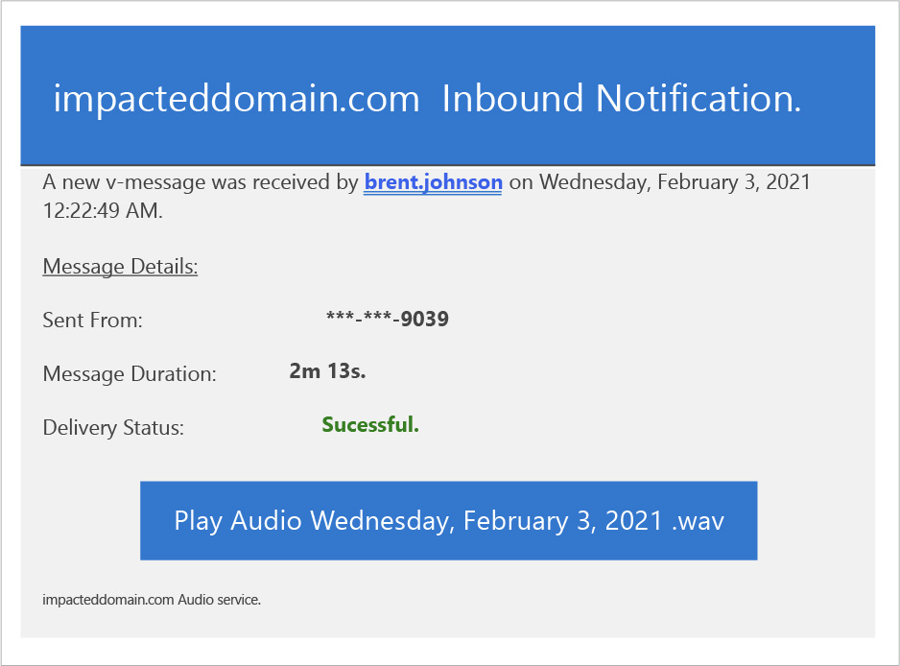Viewport: 900px width, 666px height.
Task: Click the word 'Inbound' in the banner
Action: (511, 99)
